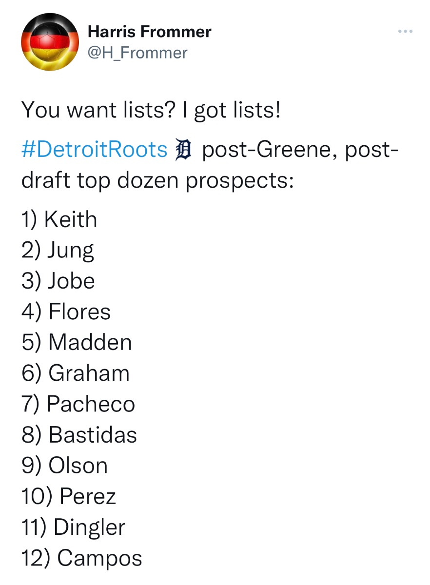Click the "1) Keith" list line
The image size is (430, 585).
[59, 219]
